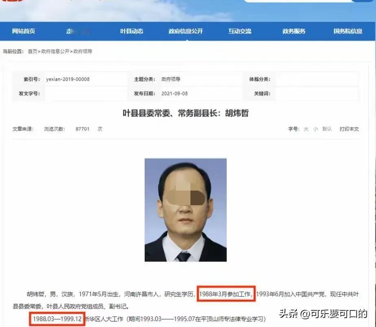Viewport: 376px width, 327px height.
Task: Open 政府信息公开 from the breadcrumb trail
Action: pos(55,52)
